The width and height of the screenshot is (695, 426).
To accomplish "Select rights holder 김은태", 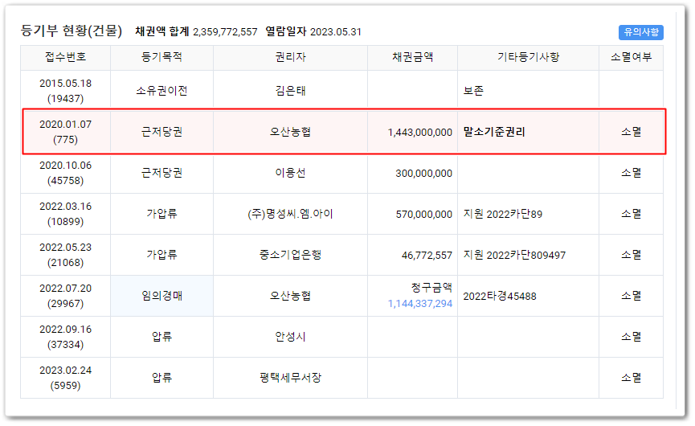I will (290, 91).
